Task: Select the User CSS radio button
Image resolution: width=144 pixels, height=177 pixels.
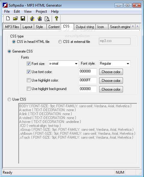Action: tap(17, 99)
